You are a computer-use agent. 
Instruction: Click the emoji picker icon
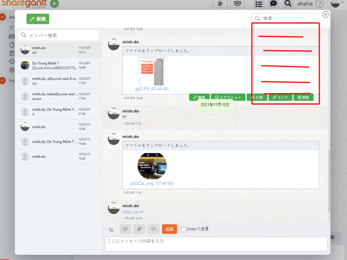pos(126,228)
